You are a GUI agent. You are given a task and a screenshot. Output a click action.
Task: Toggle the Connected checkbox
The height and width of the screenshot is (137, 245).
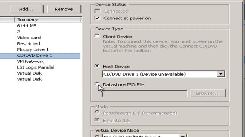[97, 11]
